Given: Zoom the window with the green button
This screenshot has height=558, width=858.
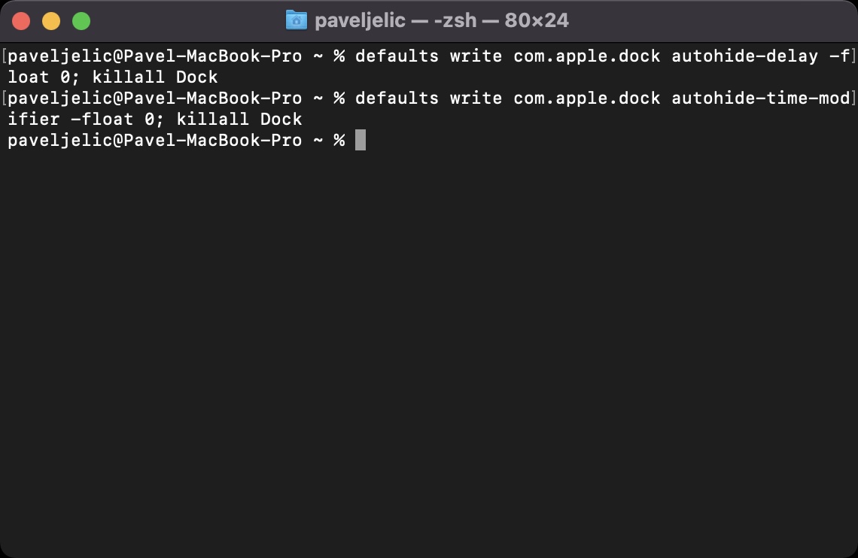Looking at the screenshot, I should pyautogui.click(x=81, y=21).
